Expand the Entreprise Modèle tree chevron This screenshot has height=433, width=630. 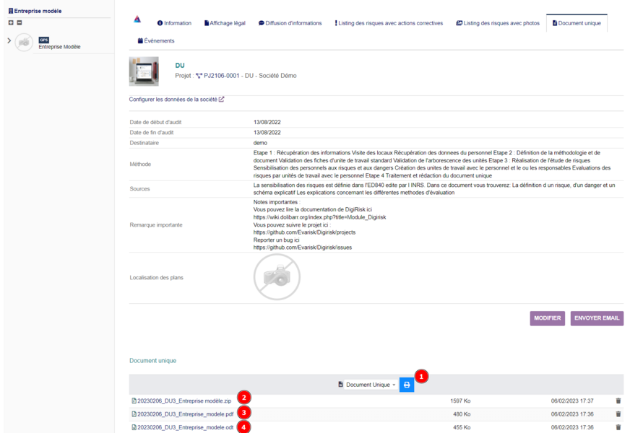pyautogui.click(x=9, y=40)
